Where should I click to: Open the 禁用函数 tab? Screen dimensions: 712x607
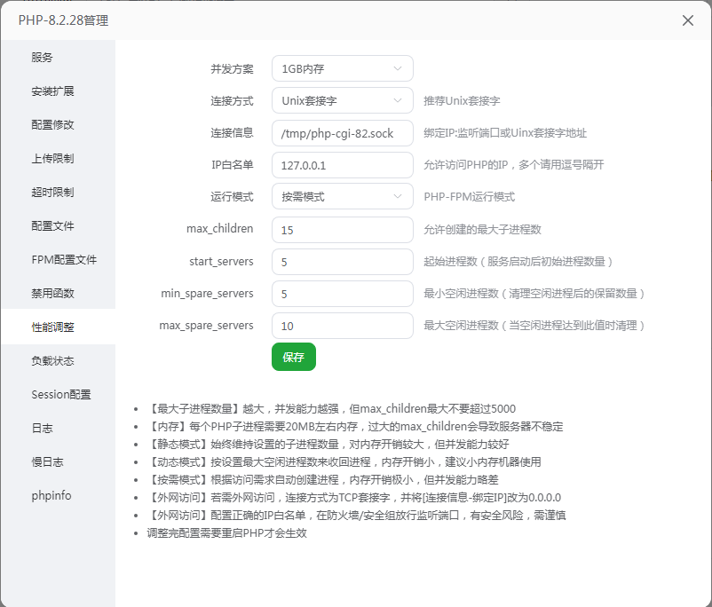point(52,294)
